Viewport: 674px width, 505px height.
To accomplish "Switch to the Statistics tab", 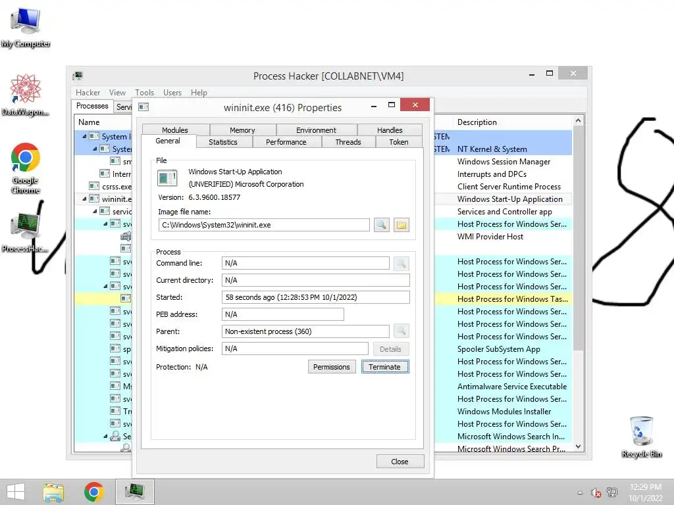I will click(223, 142).
